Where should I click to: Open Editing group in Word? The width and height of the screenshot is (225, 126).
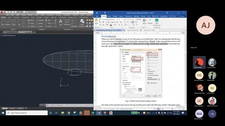tap(150, 21)
